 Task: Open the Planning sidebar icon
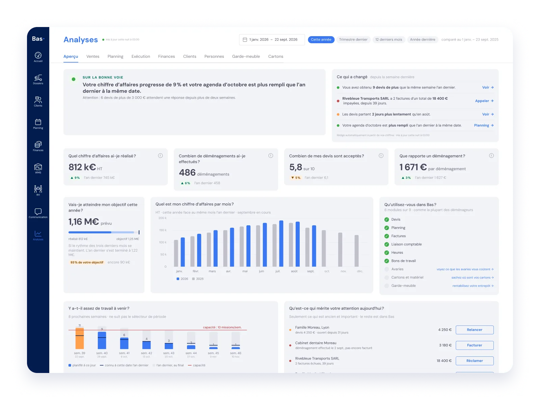(x=38, y=124)
